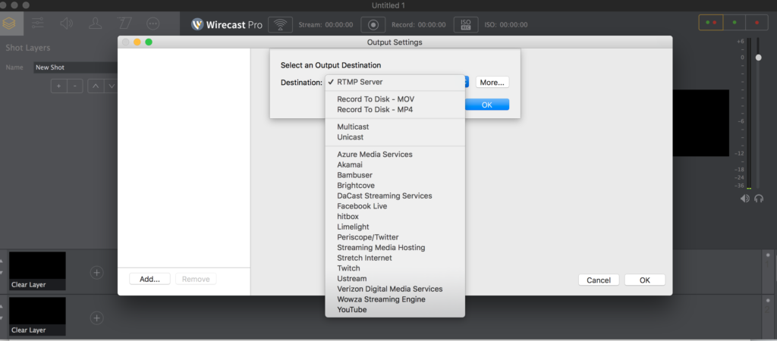The height and width of the screenshot is (341, 777).
Task: Select YouTube destination
Action: pyautogui.click(x=395, y=310)
